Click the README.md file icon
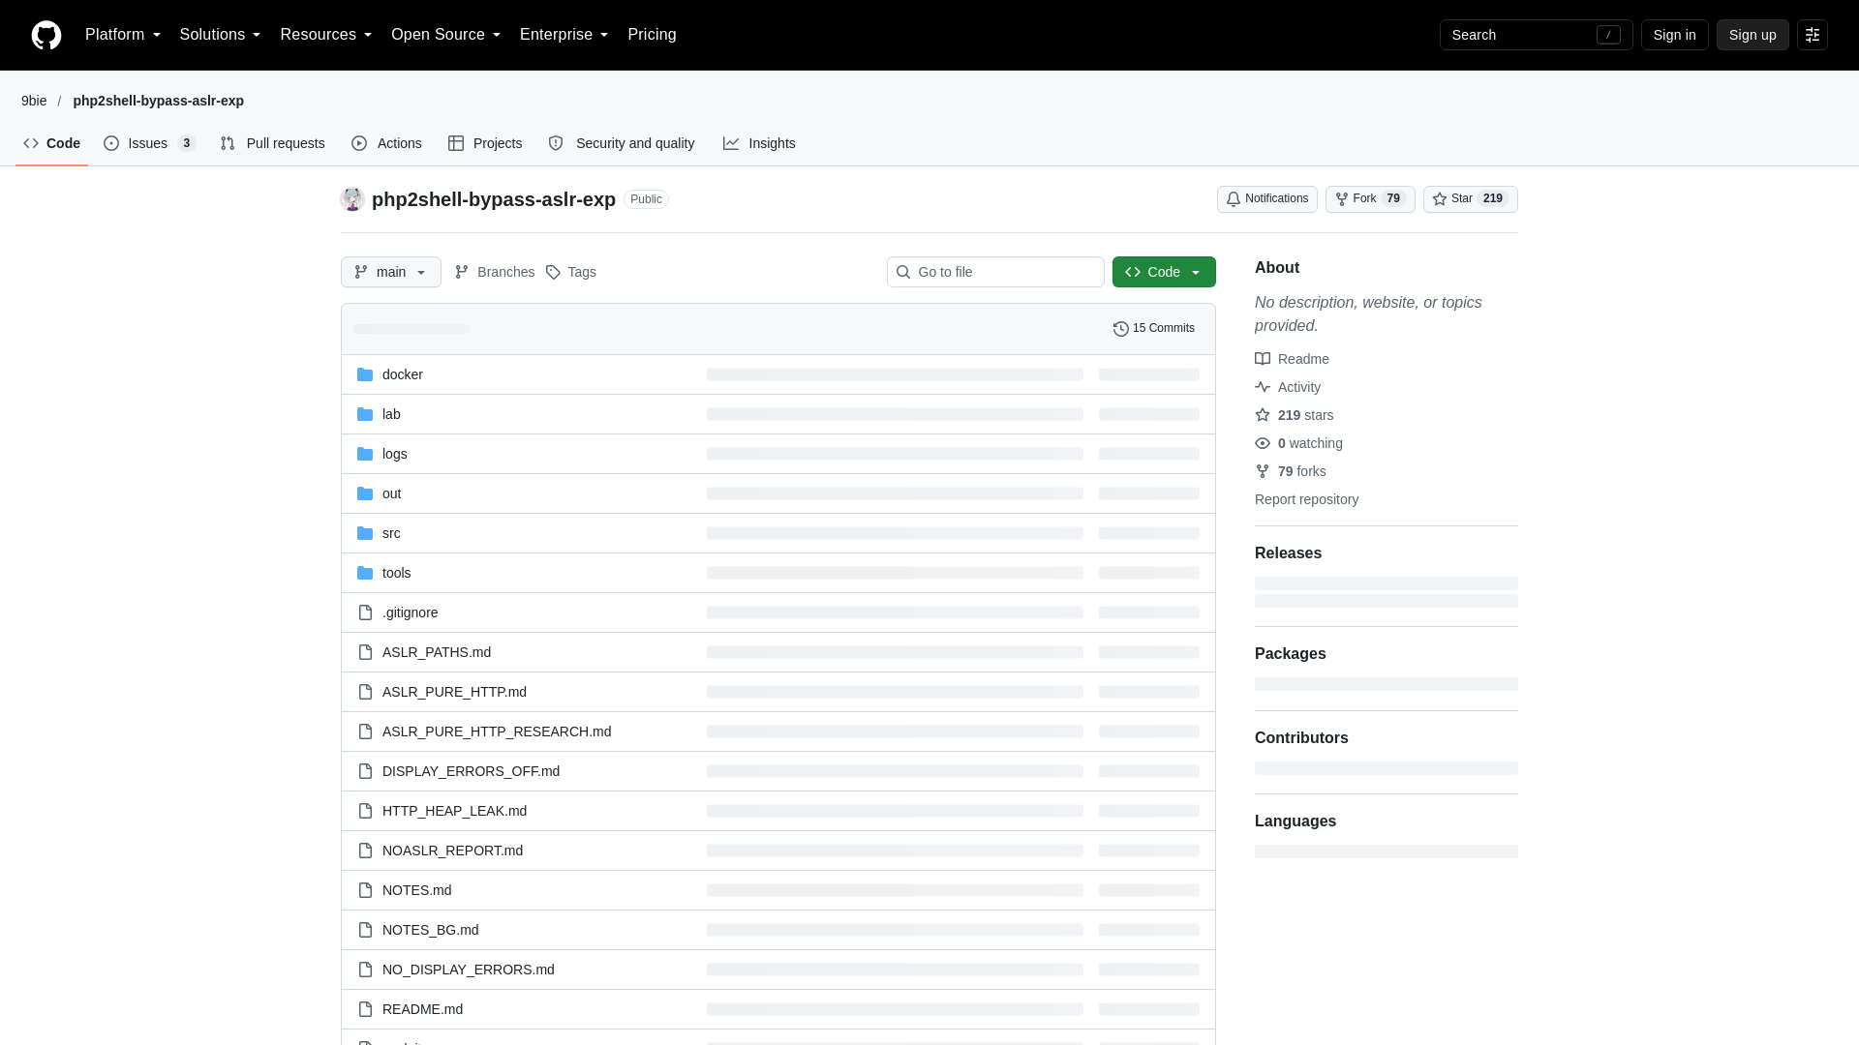Screen dimensions: 1859x1045 pos(365,1009)
